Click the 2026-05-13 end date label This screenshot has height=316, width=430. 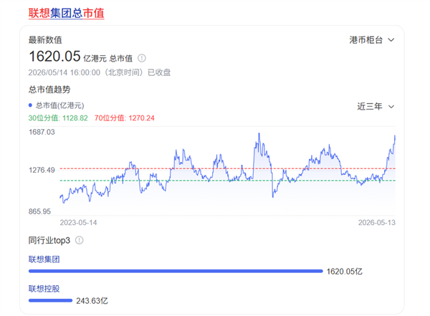pyautogui.click(x=377, y=222)
